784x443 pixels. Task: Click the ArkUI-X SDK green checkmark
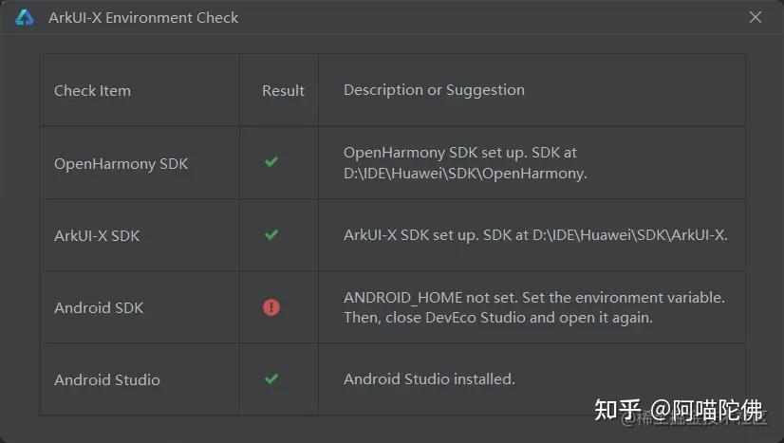coord(271,234)
